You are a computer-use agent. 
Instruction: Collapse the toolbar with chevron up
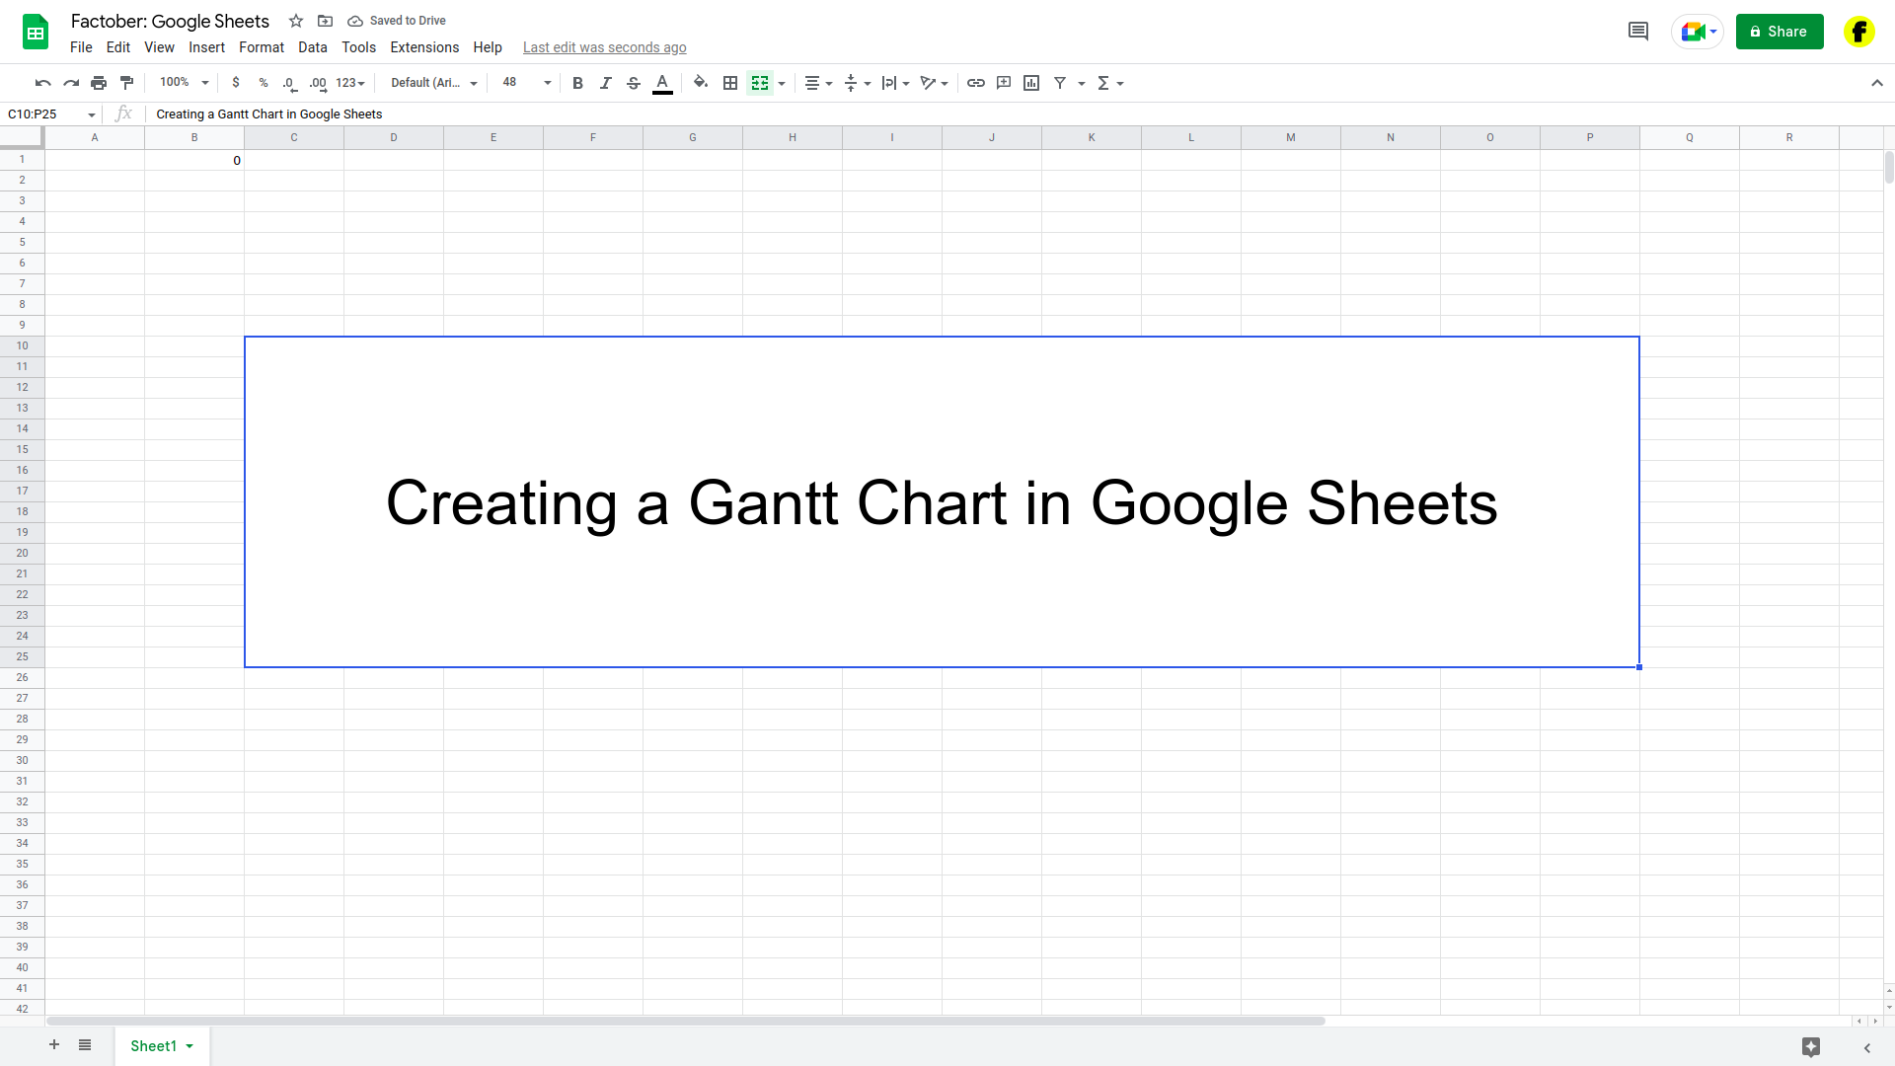[x=1876, y=83]
